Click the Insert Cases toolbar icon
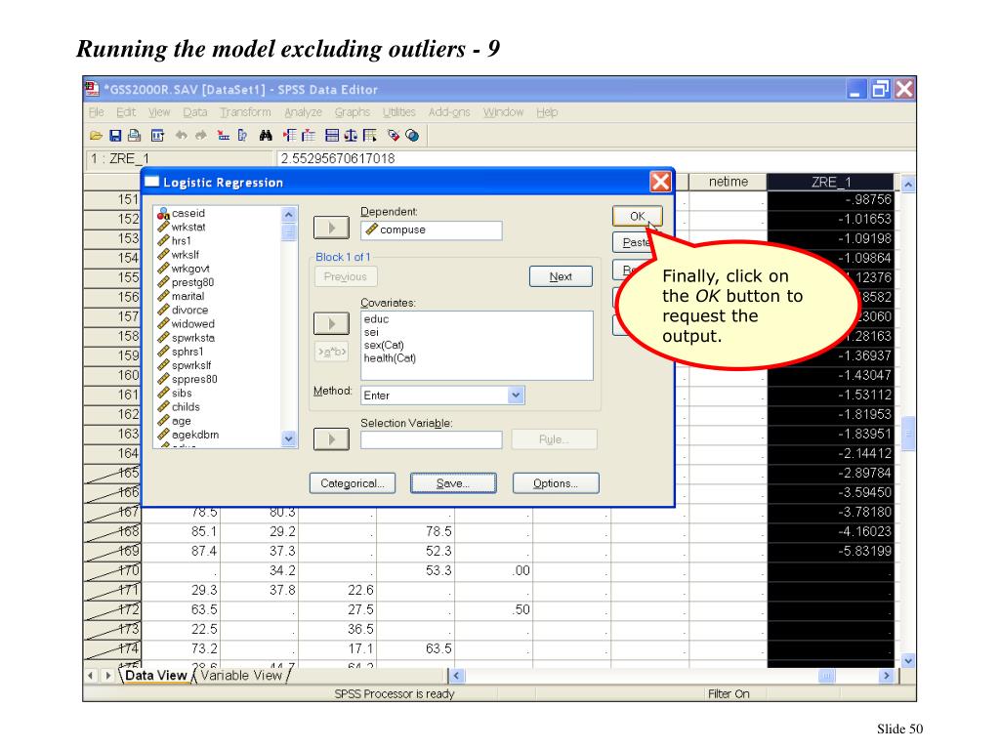The width and height of the screenshot is (1000, 750). click(x=289, y=135)
